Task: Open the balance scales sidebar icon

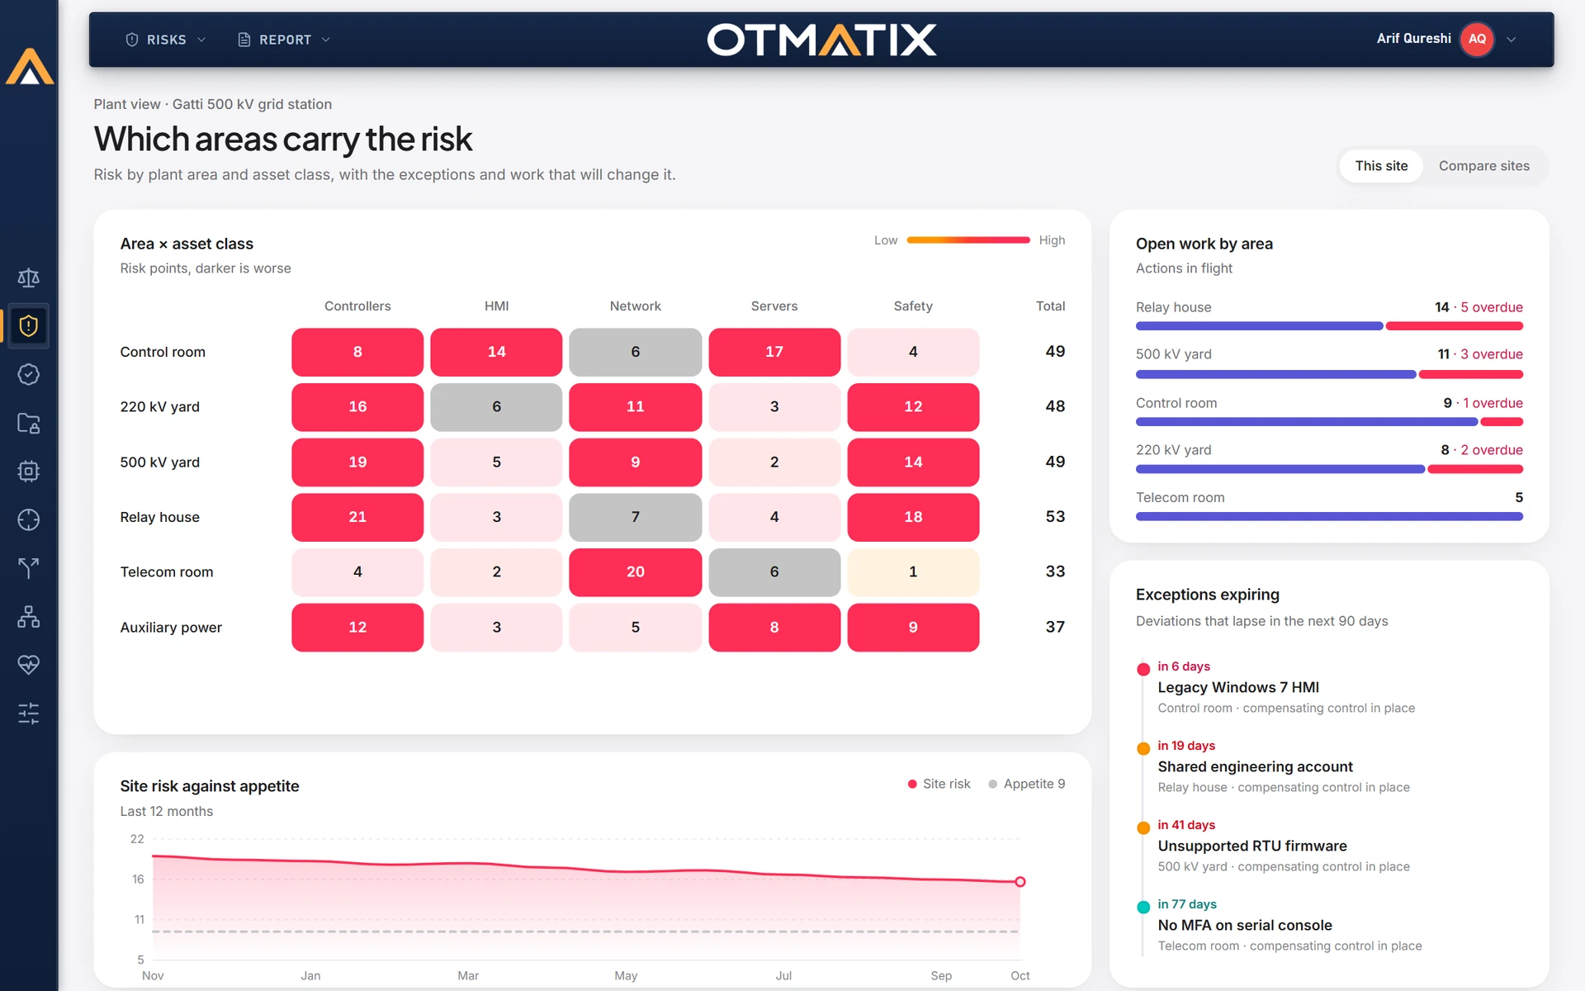Action: pos(29,278)
